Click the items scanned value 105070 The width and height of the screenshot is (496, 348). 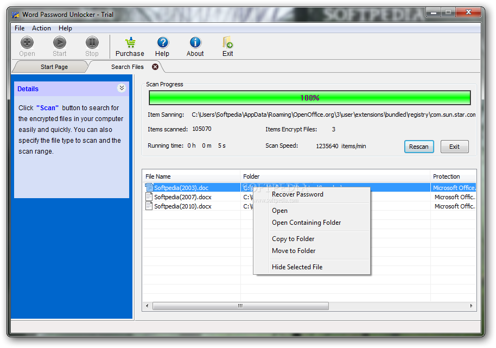[x=202, y=129]
